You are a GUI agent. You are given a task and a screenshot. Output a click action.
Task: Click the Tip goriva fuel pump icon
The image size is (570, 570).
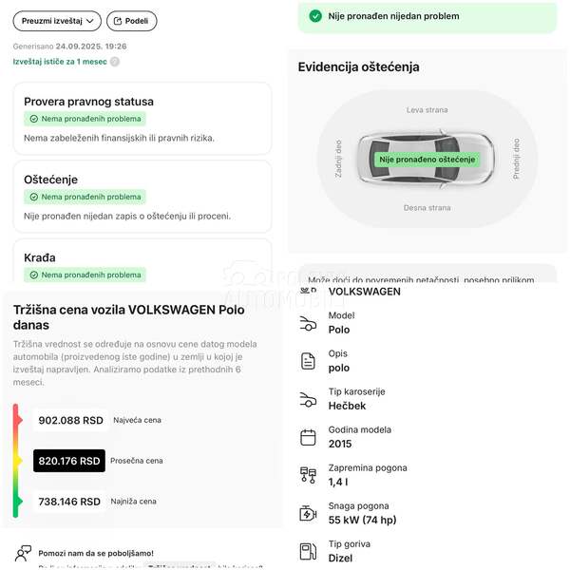pyautogui.click(x=308, y=551)
